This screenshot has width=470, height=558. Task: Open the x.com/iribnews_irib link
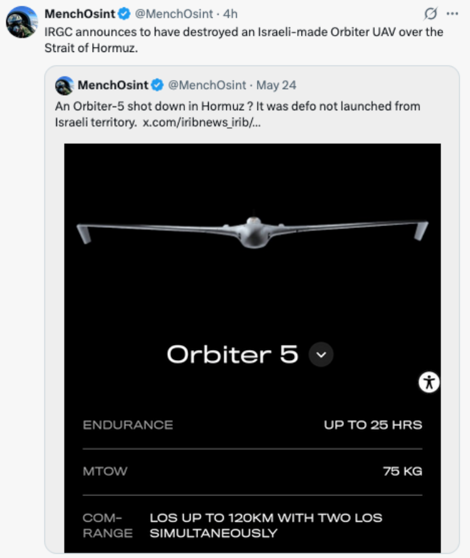coord(202,122)
